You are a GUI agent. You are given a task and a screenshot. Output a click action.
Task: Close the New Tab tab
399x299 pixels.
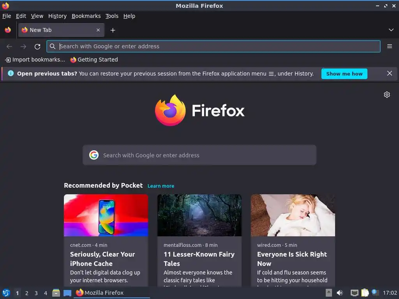(x=98, y=30)
